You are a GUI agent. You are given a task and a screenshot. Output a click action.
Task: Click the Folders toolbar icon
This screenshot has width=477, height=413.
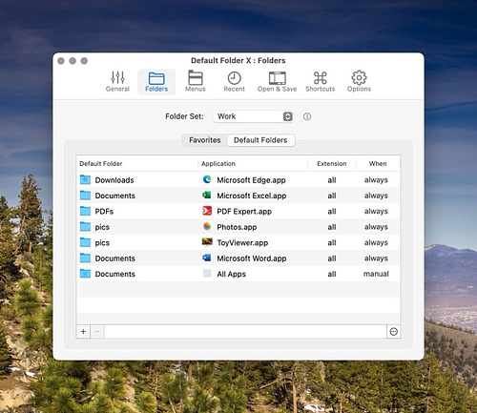pos(156,81)
